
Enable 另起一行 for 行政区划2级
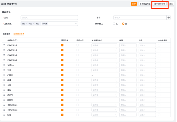click(x=78, y=50)
